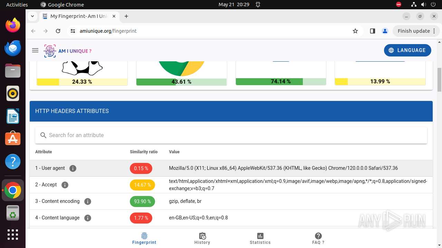Click the 0.15 % similarity badge
This screenshot has height=248, width=442.
(x=141, y=168)
